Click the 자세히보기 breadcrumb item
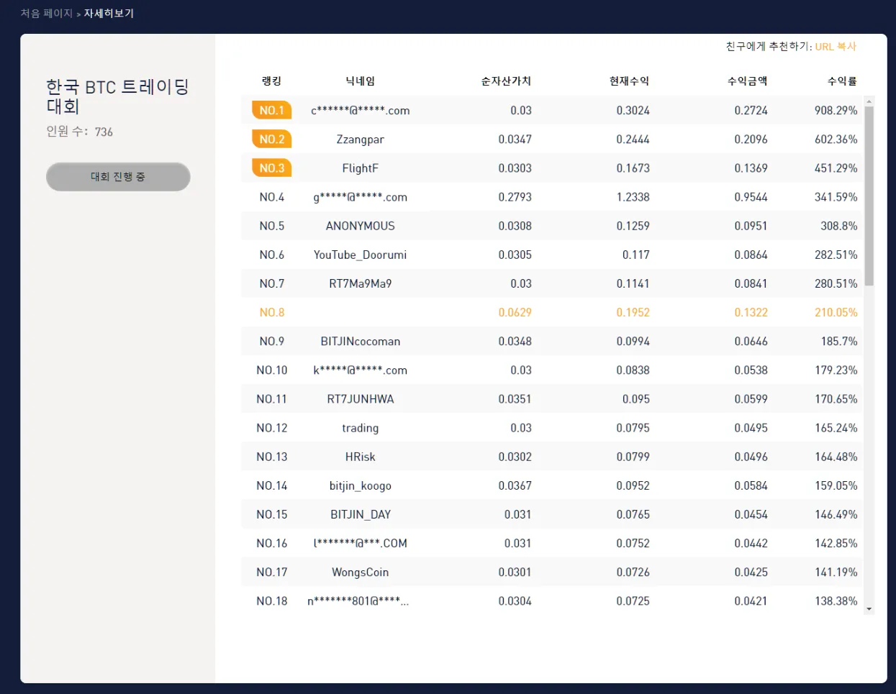The width and height of the screenshot is (896, 694). click(109, 14)
